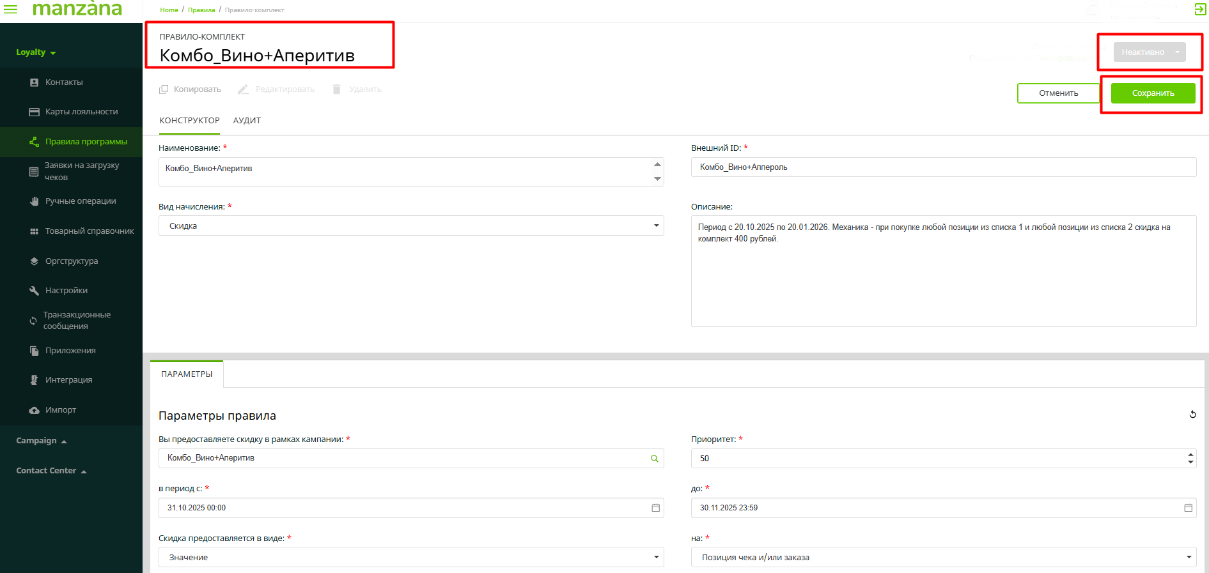Click the reset parameters arrow icon
The height and width of the screenshot is (573, 1209).
[x=1192, y=415]
